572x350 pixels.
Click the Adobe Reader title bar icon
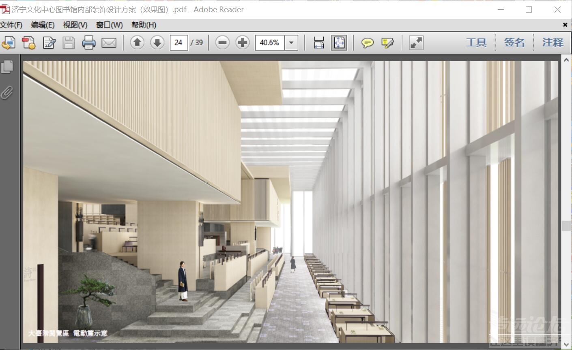(x=5, y=9)
